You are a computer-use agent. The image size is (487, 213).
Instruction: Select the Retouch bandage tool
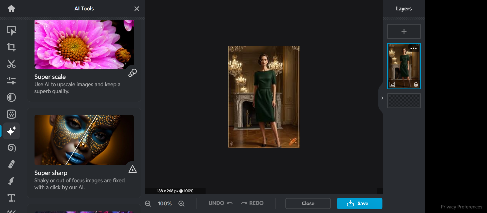click(11, 164)
